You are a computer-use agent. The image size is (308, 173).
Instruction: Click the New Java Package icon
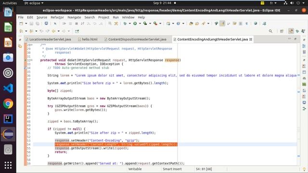pos(168,24)
